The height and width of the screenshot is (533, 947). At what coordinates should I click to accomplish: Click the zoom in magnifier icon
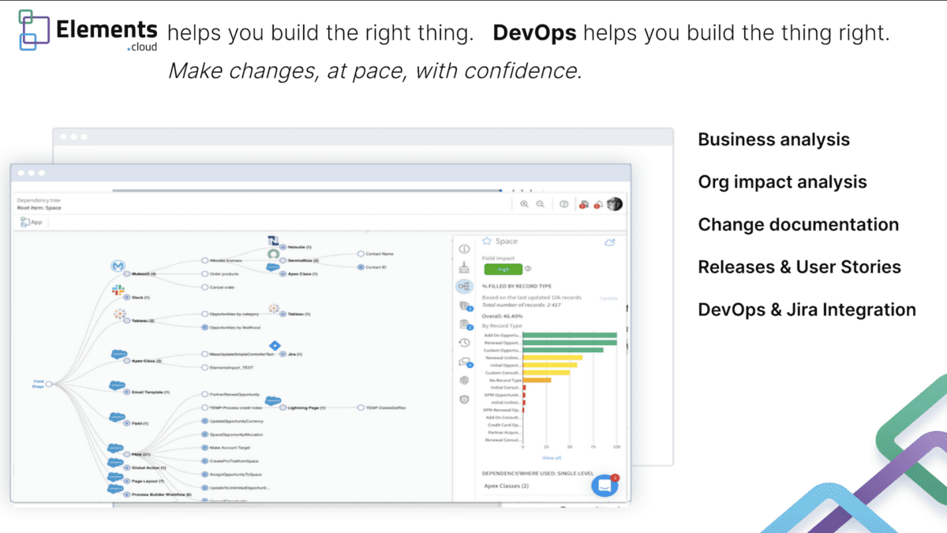coord(524,204)
